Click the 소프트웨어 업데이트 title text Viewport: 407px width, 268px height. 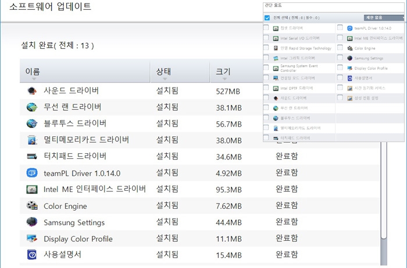[51, 6]
